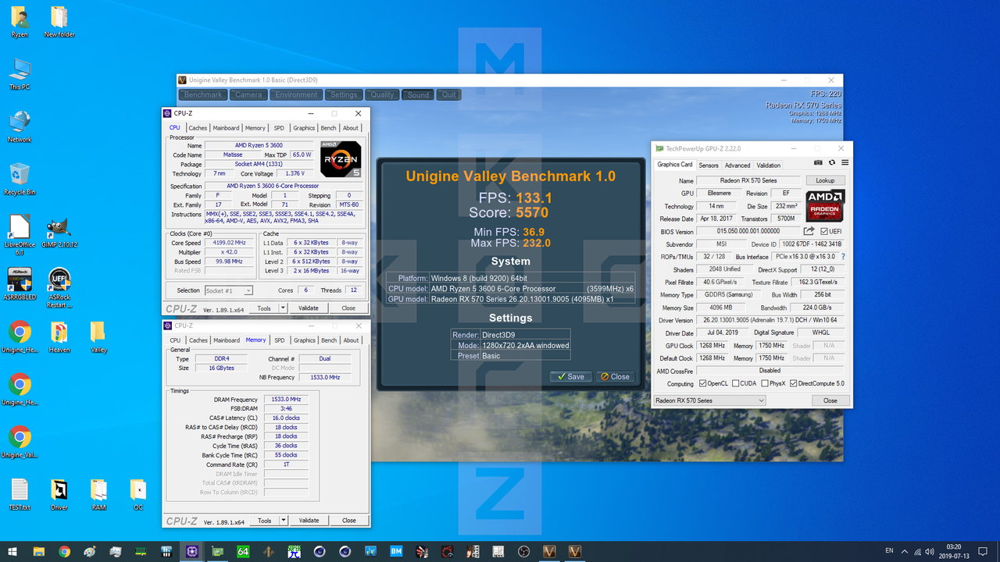Open the taskbar notification center icon

pos(984,551)
